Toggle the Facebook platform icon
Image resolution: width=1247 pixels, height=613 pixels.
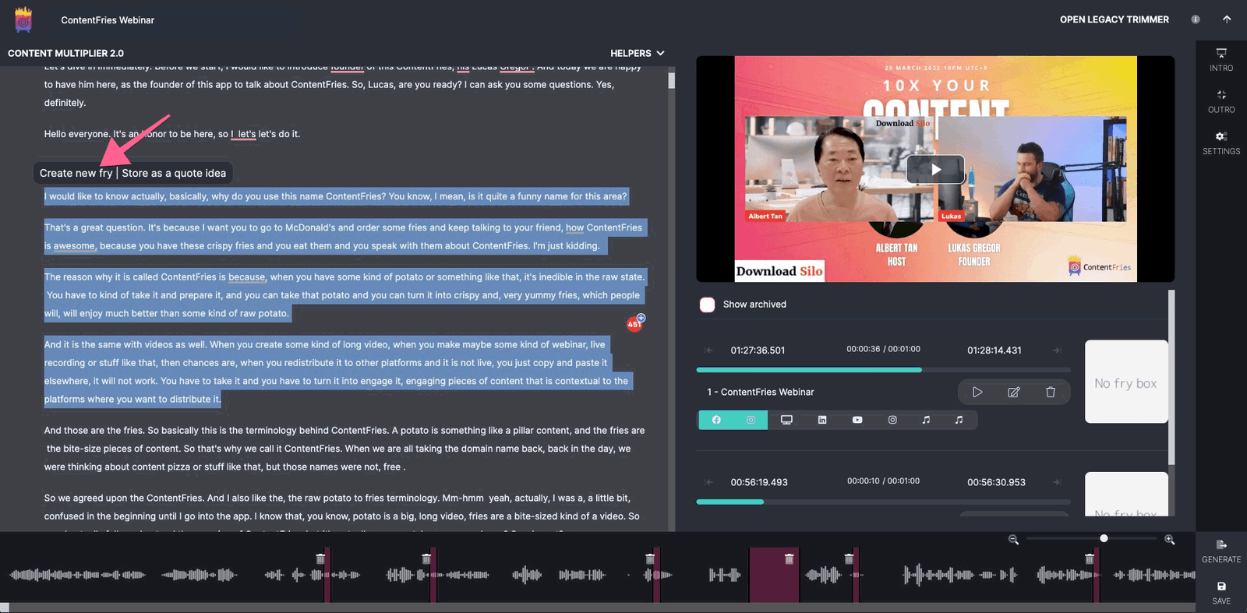[716, 420]
